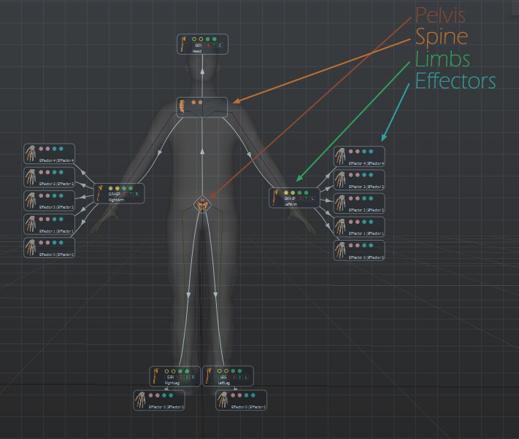Screen dimensions: 519x439
Task: Click leftmost orange dot on Spine node
Action: tap(193, 103)
